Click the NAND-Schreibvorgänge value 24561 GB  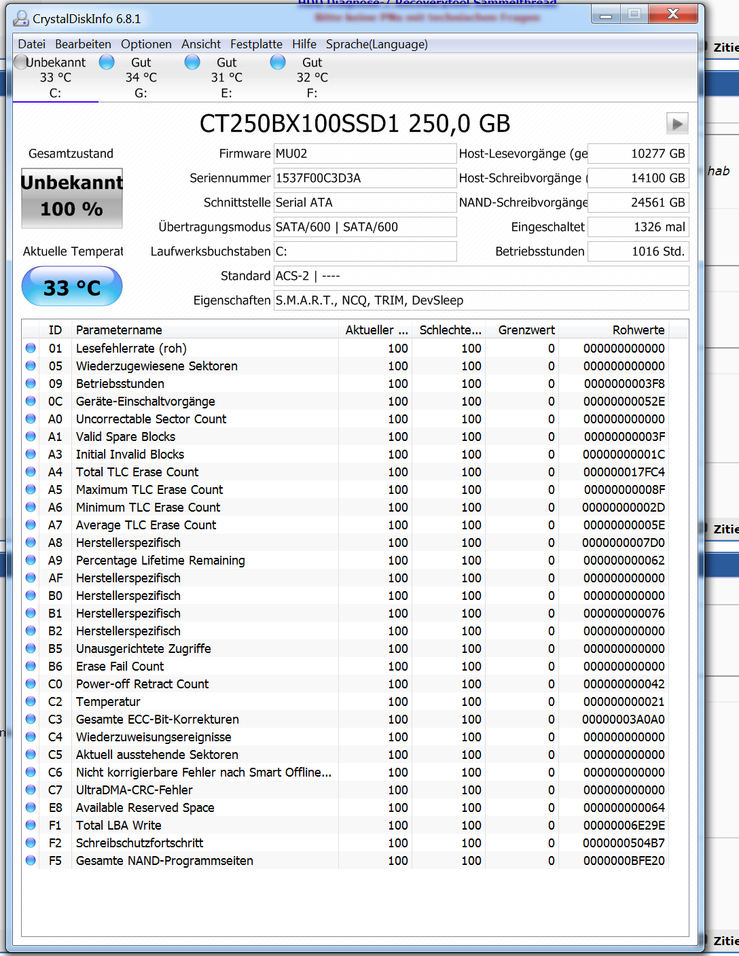point(638,202)
